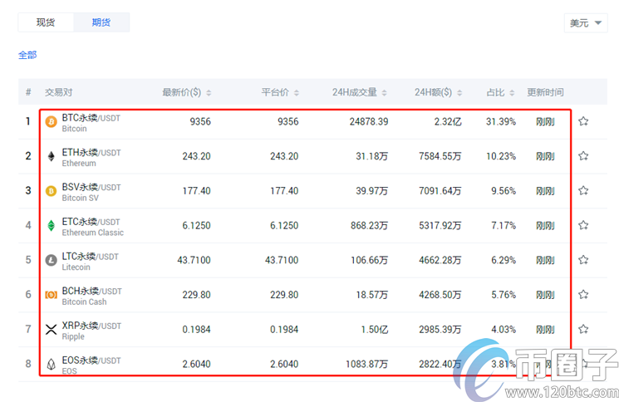This screenshot has height=402, width=619.
Task: Toggle the star for ETH perpetual row
Action: click(x=583, y=156)
